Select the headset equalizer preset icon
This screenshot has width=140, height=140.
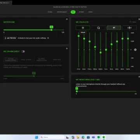98,28
